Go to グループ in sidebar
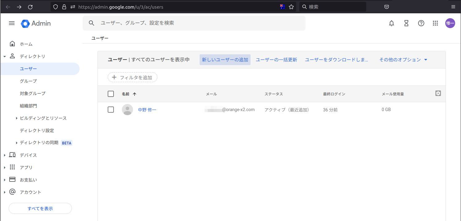 pyautogui.click(x=28, y=81)
